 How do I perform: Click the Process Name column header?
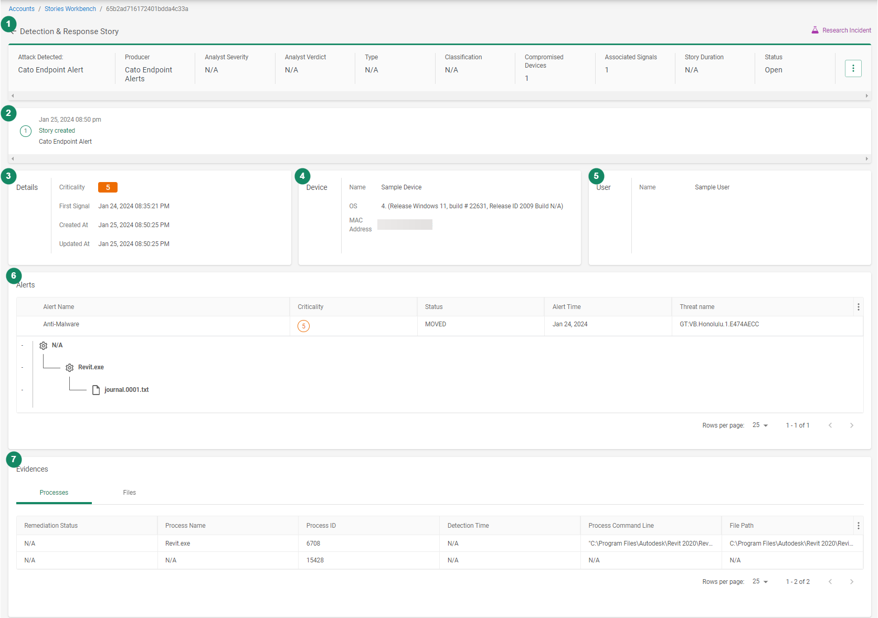click(x=185, y=526)
